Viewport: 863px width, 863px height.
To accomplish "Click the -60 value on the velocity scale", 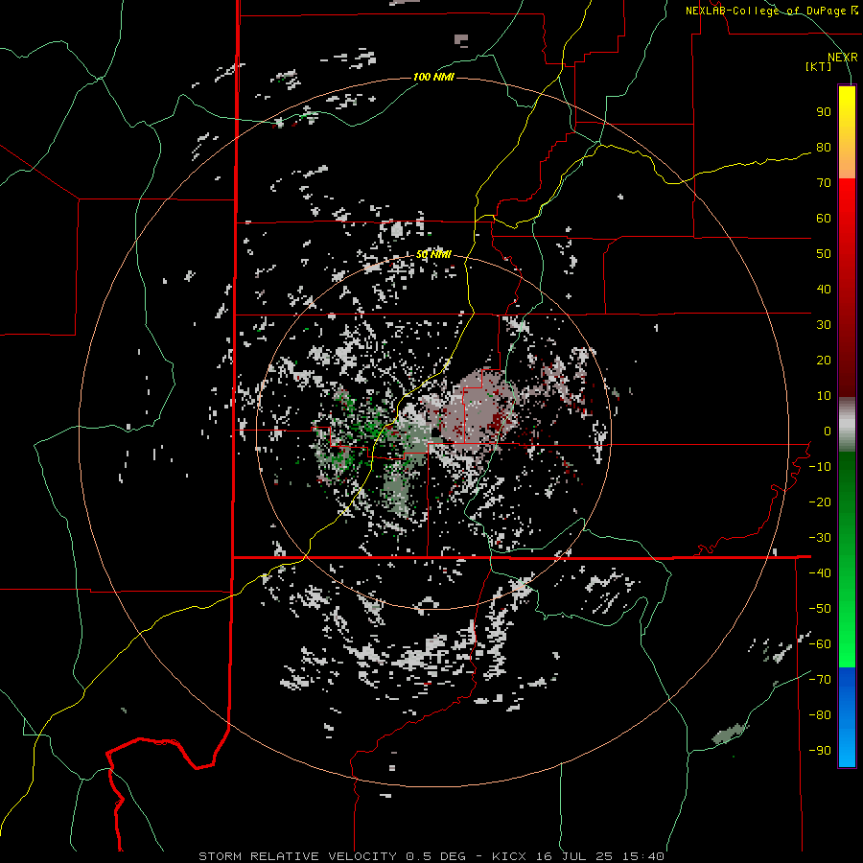I will click(820, 644).
